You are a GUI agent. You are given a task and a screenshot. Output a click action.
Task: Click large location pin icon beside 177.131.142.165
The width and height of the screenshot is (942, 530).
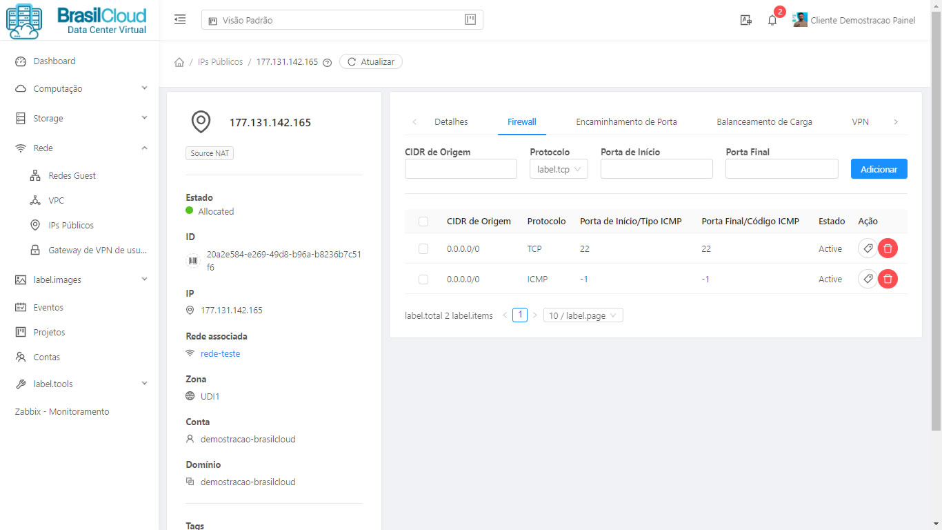click(200, 122)
